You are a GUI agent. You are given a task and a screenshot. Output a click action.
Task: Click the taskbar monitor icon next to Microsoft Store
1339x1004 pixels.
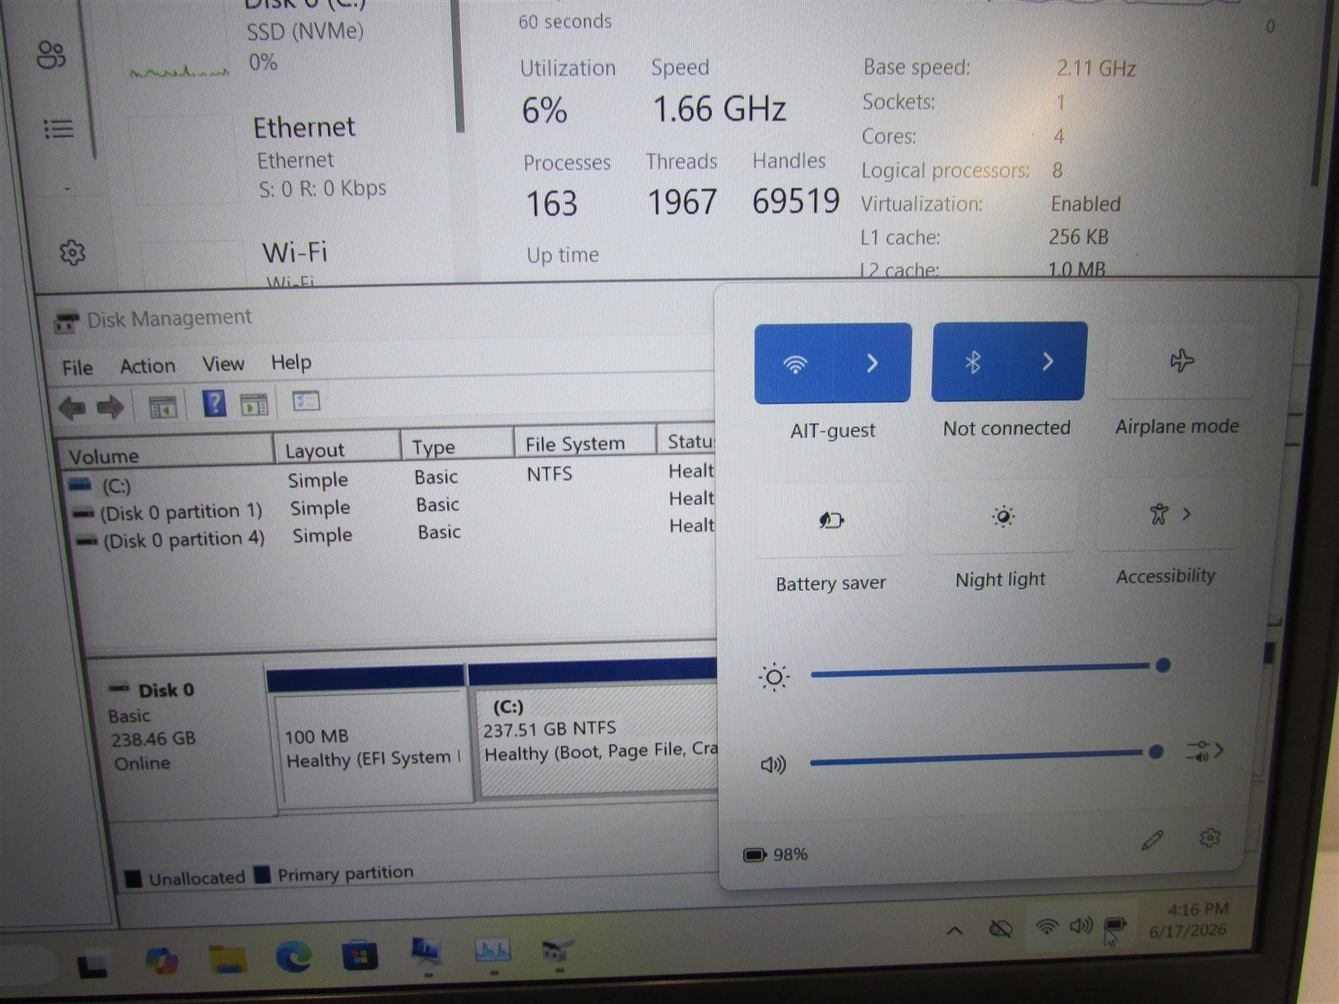[426, 950]
